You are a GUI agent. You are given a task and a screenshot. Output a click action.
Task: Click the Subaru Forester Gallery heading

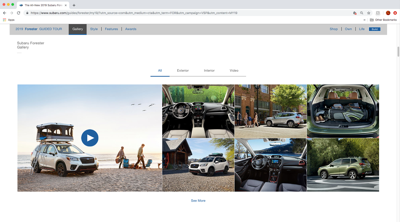[x=31, y=45]
